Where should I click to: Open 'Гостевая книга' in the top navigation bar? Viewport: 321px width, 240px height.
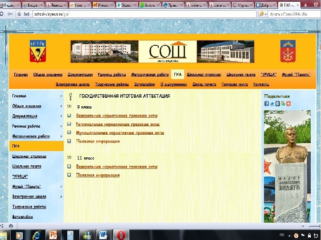point(235,84)
